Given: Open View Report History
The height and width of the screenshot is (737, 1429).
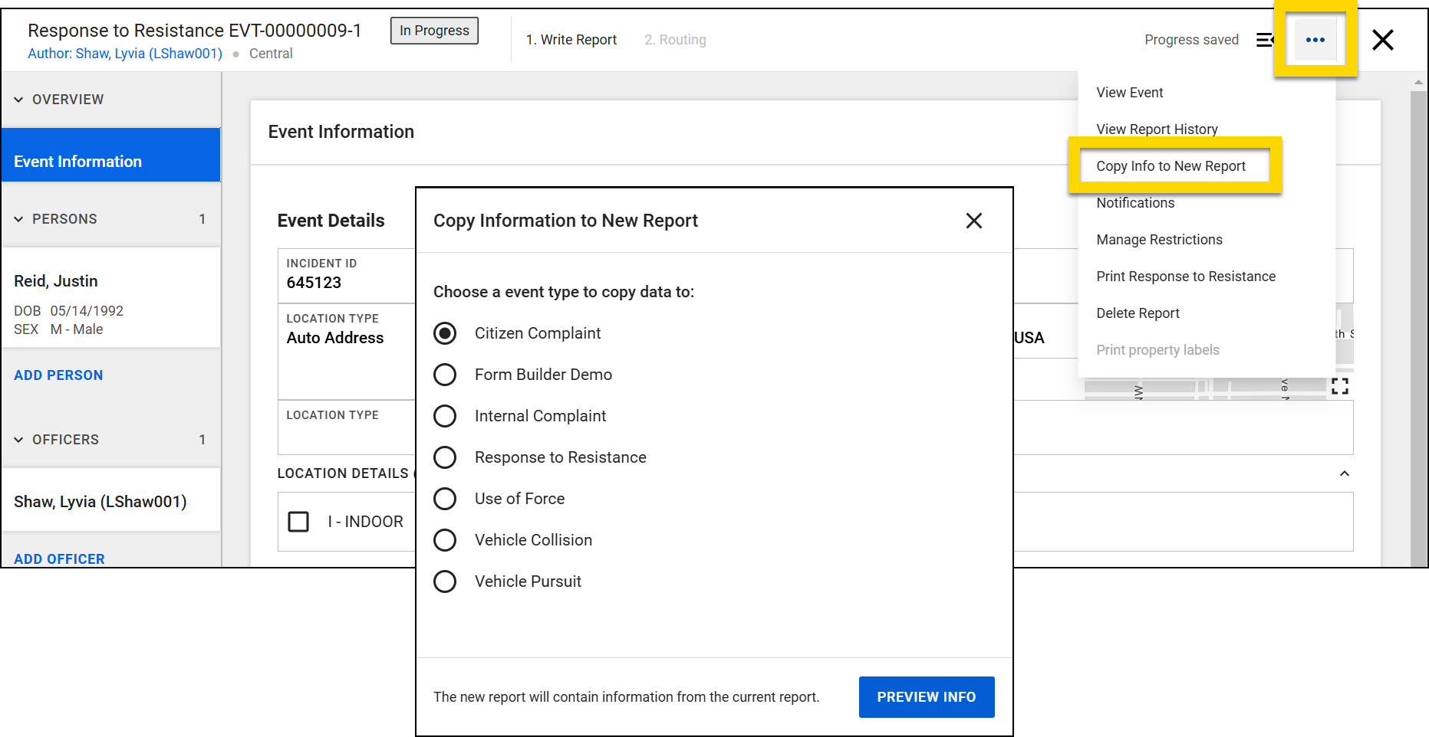Looking at the screenshot, I should [1157, 129].
